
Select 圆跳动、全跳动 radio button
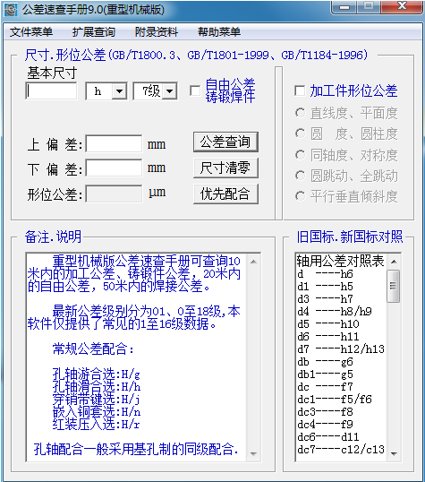point(301,176)
